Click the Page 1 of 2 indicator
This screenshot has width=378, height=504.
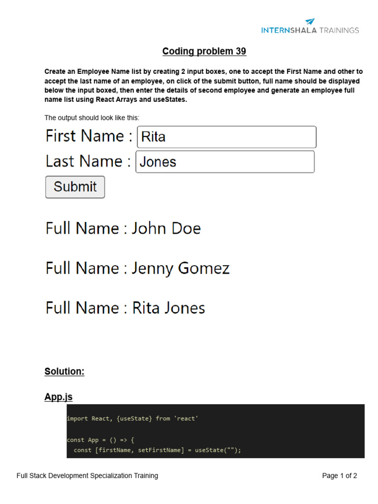coord(340,475)
